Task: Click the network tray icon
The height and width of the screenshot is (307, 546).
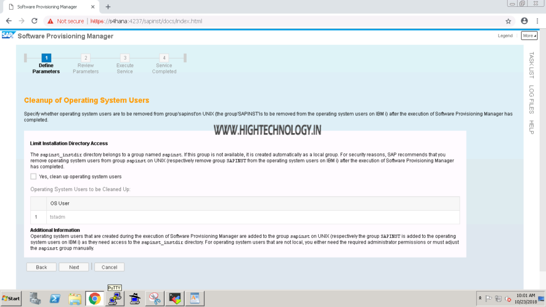Action: [499, 298]
